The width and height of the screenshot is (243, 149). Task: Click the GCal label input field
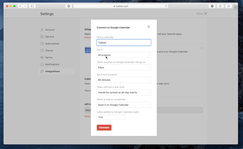pos(111,117)
